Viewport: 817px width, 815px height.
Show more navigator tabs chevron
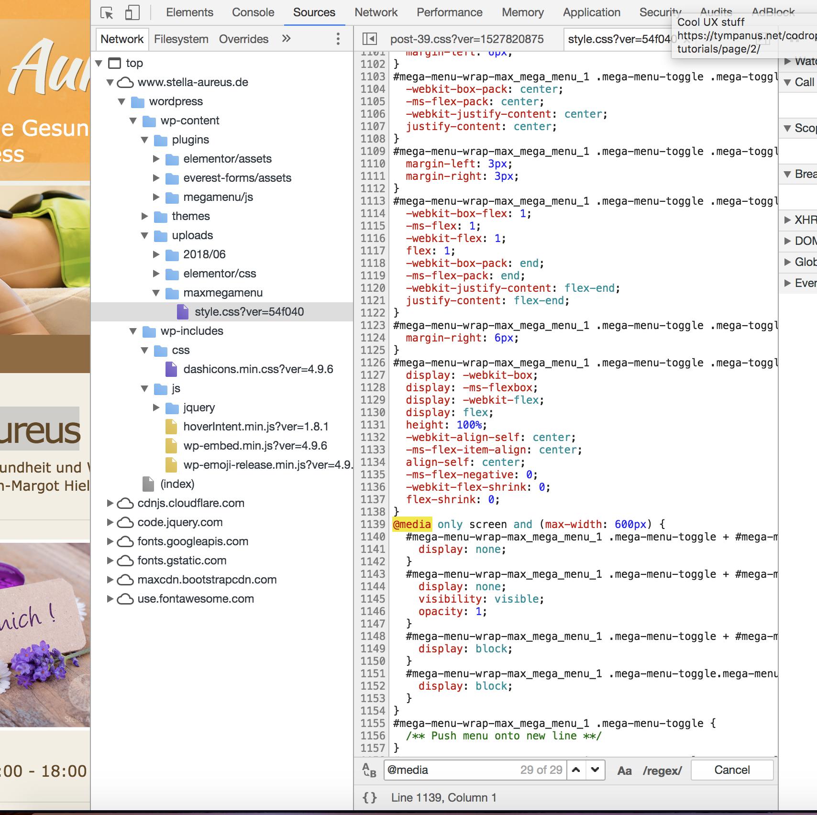(x=287, y=39)
